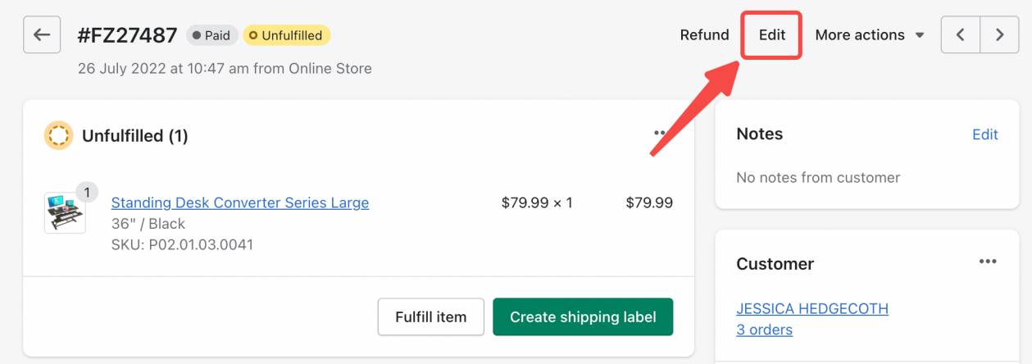Click the Paid status badge
Image resolution: width=1032 pixels, height=364 pixels.
pyautogui.click(x=212, y=35)
